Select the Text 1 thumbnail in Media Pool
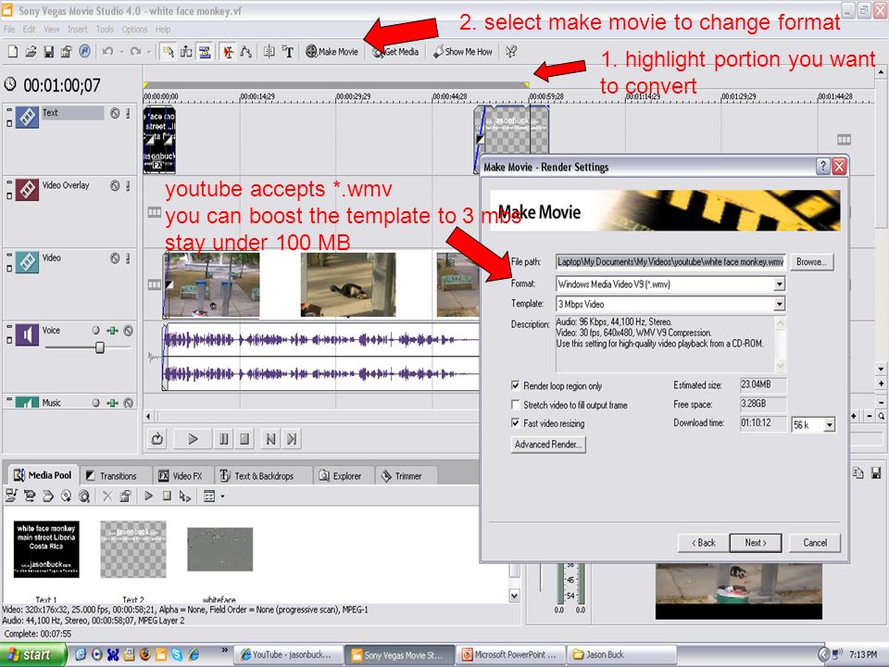Image resolution: width=889 pixels, height=667 pixels. tap(46, 549)
